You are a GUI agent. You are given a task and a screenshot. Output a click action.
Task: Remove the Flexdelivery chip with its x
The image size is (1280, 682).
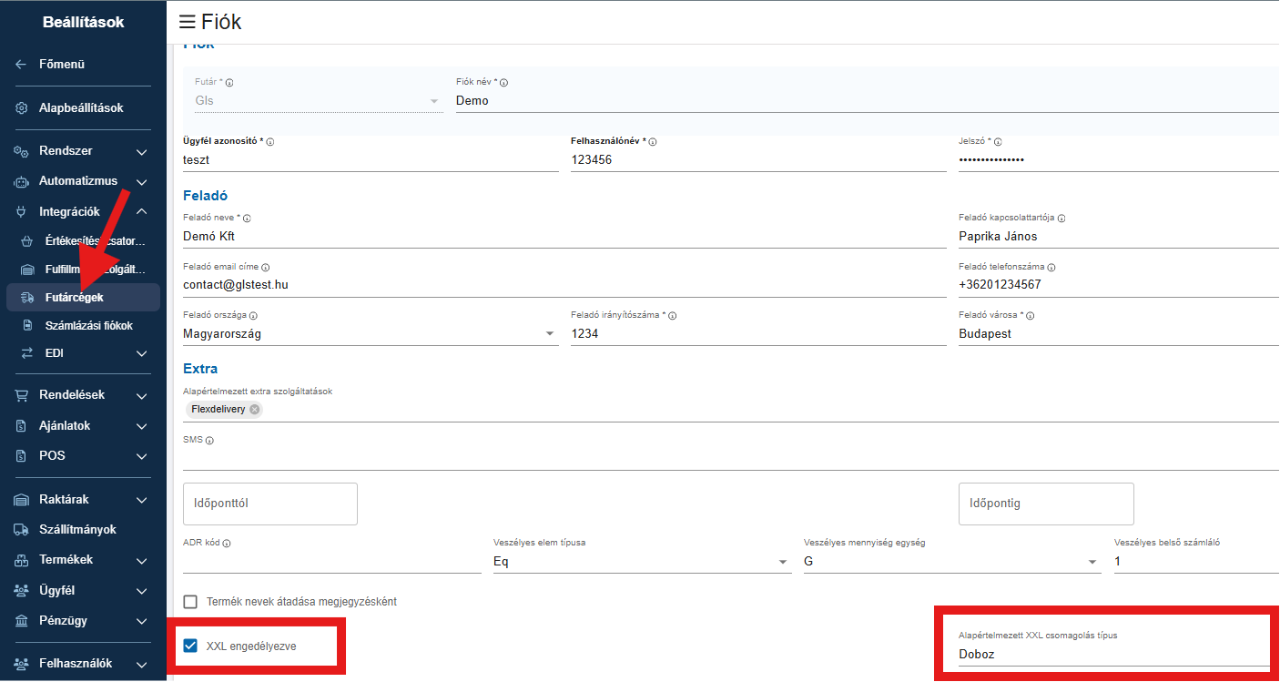click(x=254, y=410)
